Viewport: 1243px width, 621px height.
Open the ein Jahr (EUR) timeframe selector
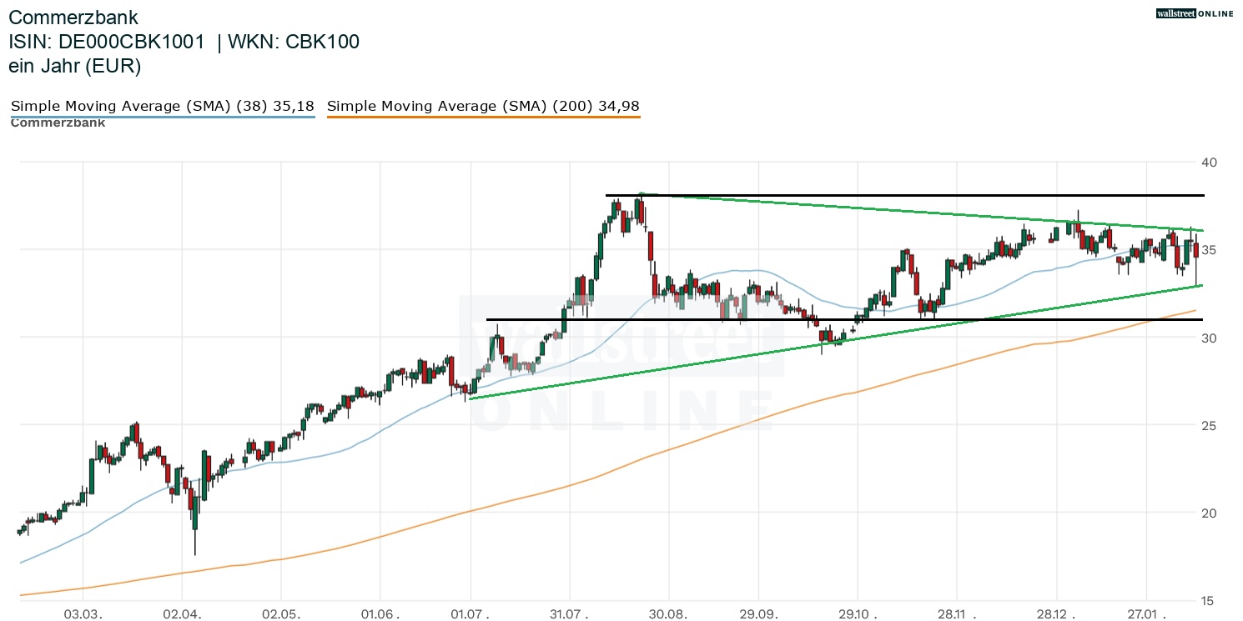tap(75, 66)
